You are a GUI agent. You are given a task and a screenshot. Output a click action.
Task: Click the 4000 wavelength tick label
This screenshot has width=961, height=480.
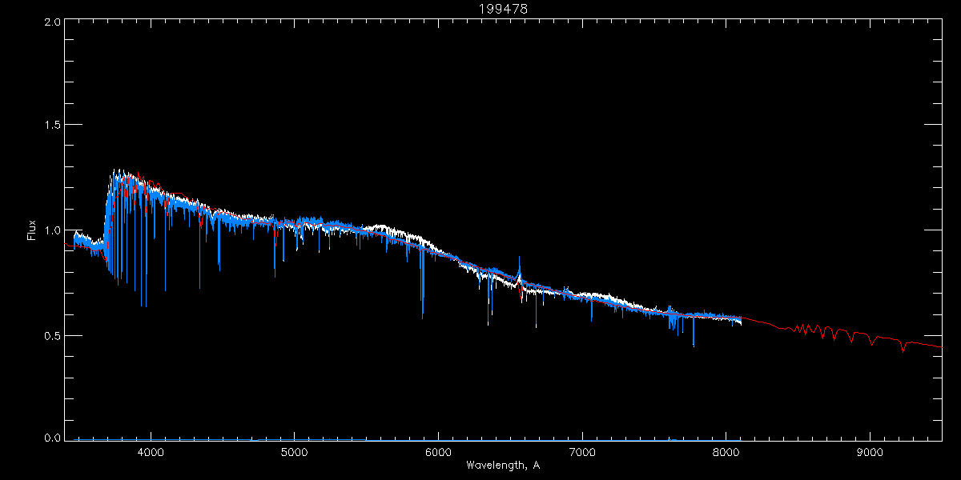click(151, 451)
